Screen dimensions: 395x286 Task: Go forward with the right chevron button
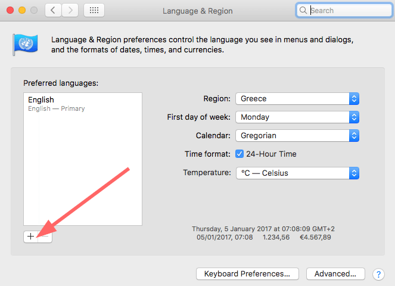click(70, 10)
